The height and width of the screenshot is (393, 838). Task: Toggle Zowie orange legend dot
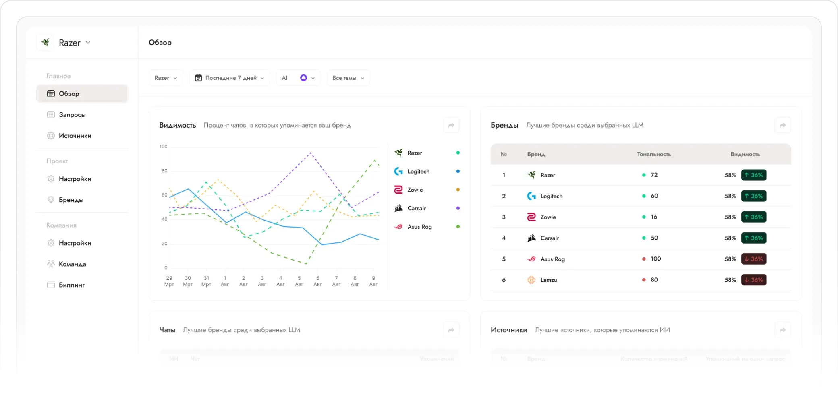coord(458,190)
